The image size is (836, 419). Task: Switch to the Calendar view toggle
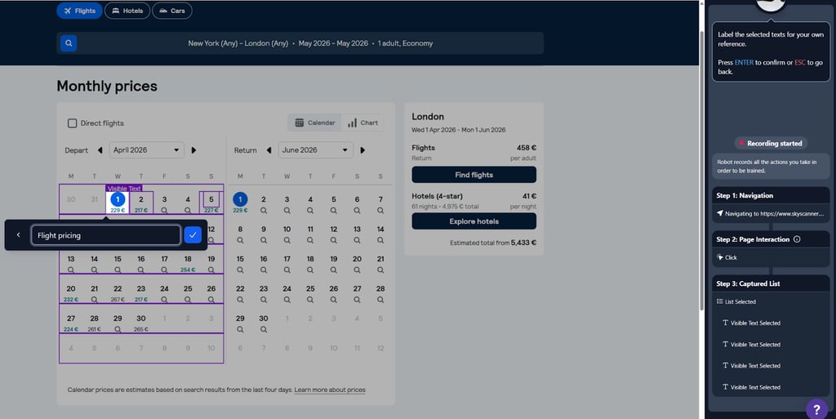tap(315, 123)
